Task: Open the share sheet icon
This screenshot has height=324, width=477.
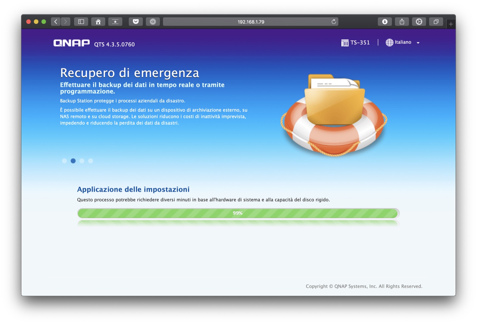Action: click(402, 21)
